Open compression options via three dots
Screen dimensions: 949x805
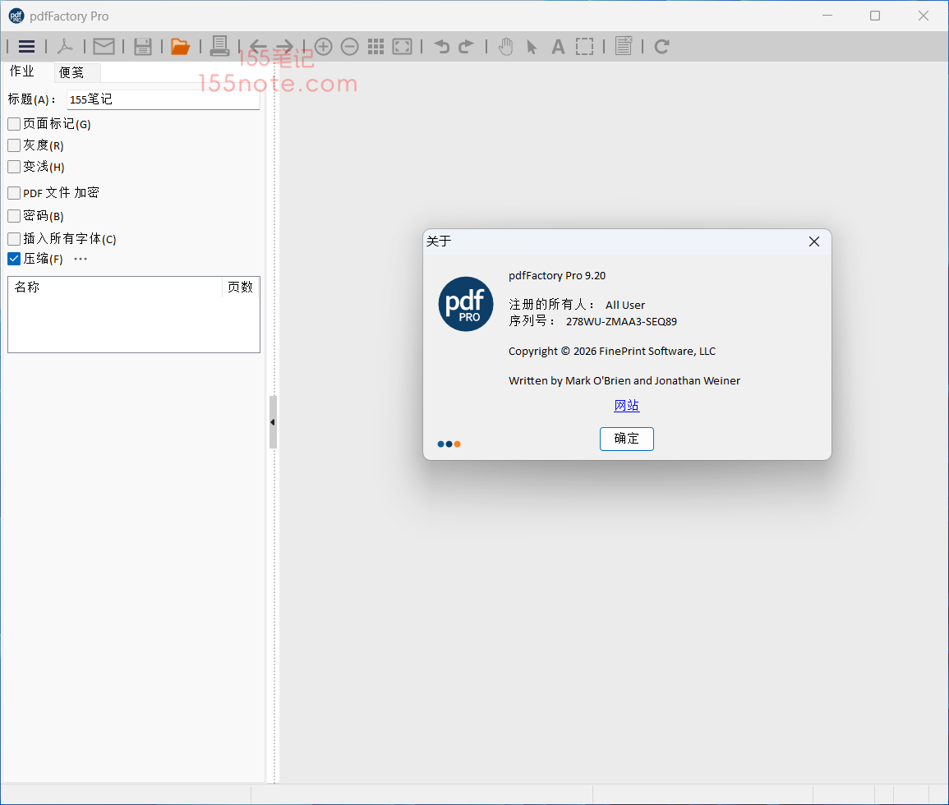tap(81, 259)
